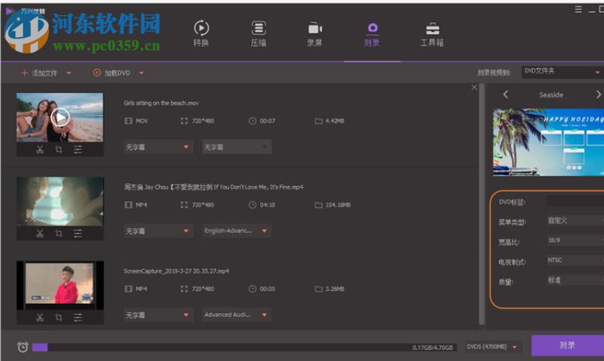Open subtitle dropdown for Jay Chou video
The height and width of the screenshot is (361, 604).
point(158,231)
